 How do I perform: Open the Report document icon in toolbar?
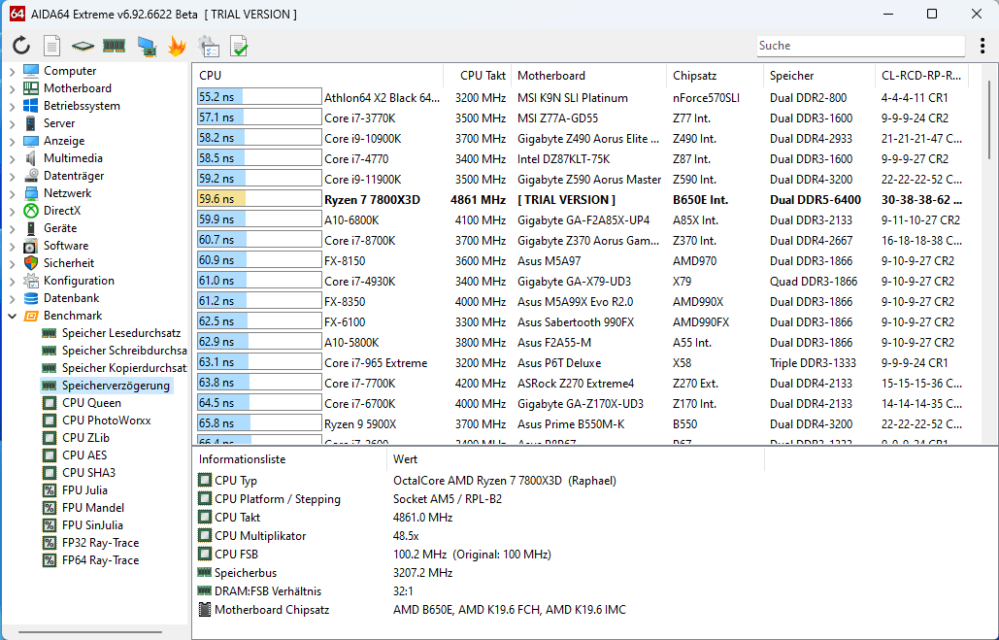(x=51, y=46)
